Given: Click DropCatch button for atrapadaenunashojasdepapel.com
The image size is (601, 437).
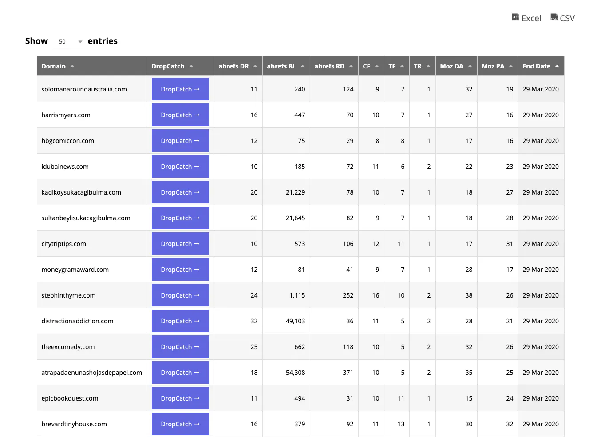Looking at the screenshot, I should pos(180,373).
